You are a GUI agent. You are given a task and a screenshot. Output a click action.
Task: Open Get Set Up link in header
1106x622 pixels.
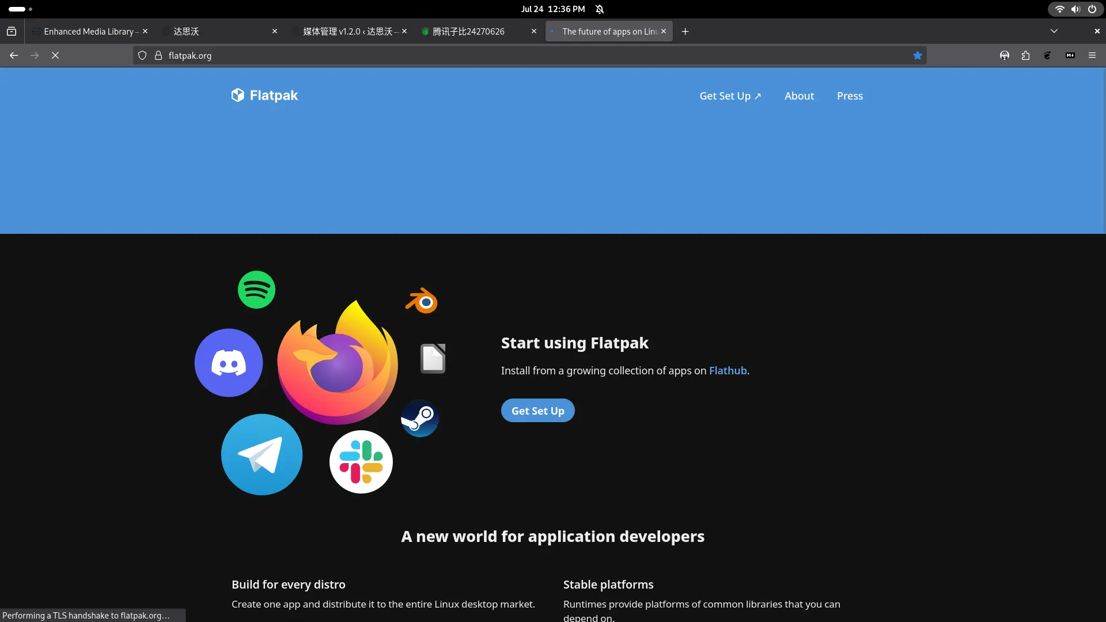point(730,96)
